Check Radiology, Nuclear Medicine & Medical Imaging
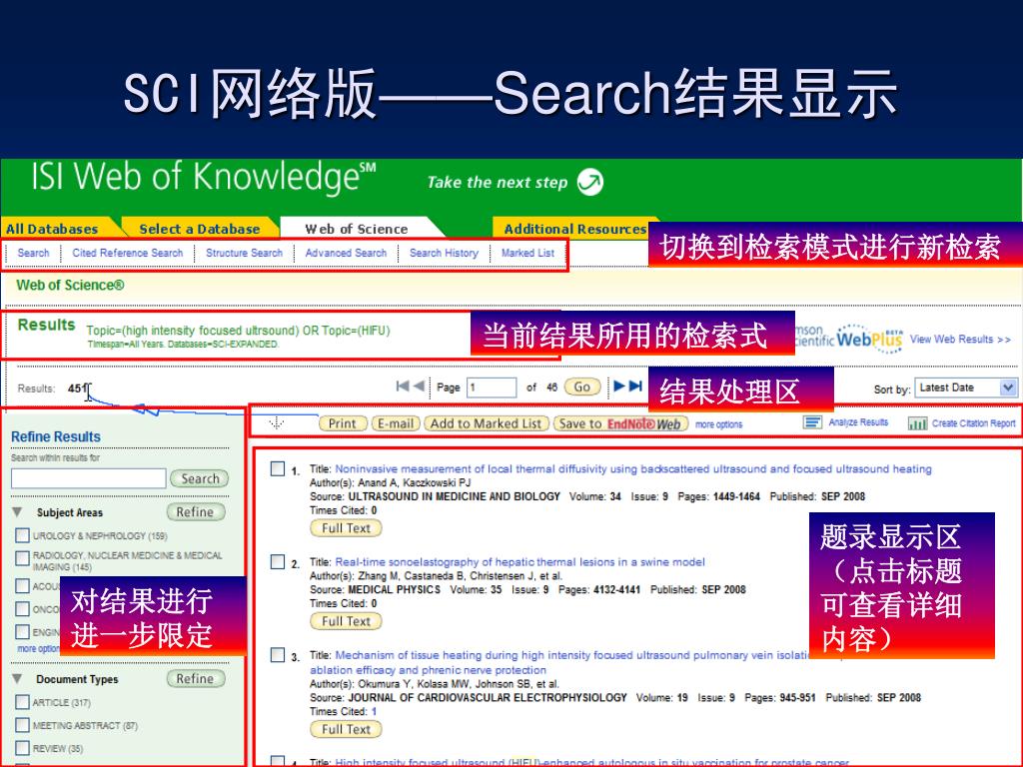 22,558
